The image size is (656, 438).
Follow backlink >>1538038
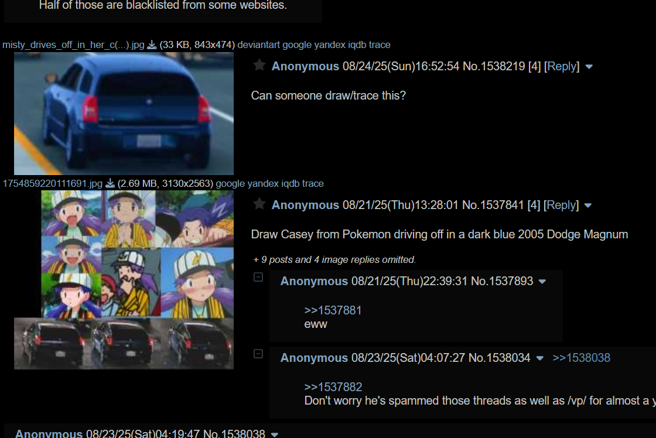coord(581,358)
